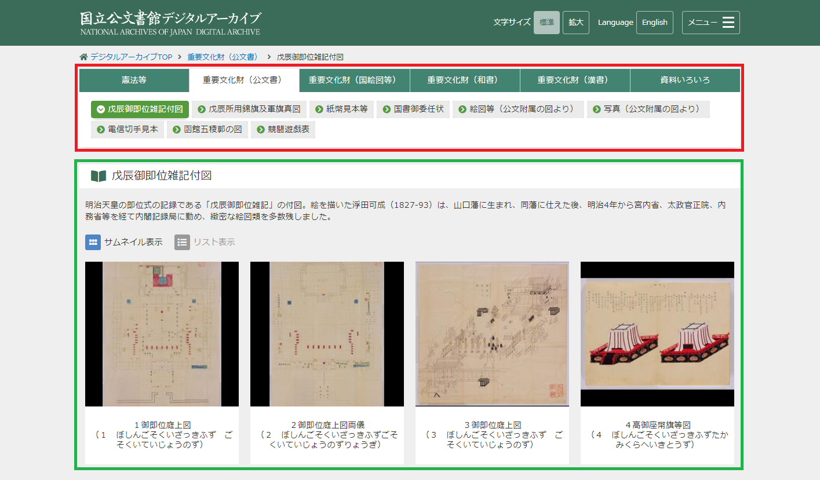The width and height of the screenshot is (820, 480).
Task: Open the 資料いろいろ tab
Action: coord(685,80)
